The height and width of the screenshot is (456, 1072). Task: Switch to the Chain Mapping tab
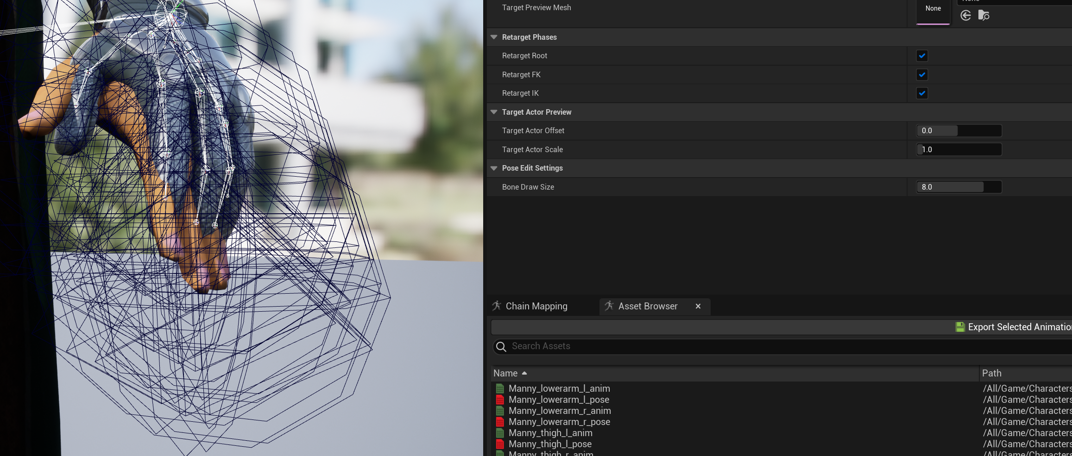(x=536, y=306)
